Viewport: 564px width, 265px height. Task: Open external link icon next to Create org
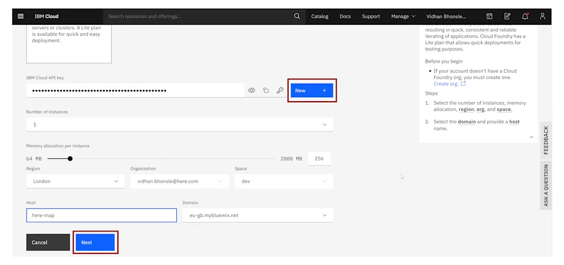point(463,84)
